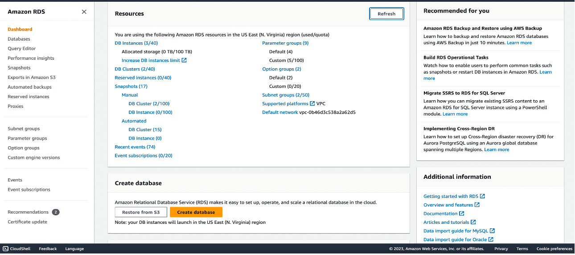The width and height of the screenshot is (575, 255).
Task: Click Default network link
Action: (280, 112)
